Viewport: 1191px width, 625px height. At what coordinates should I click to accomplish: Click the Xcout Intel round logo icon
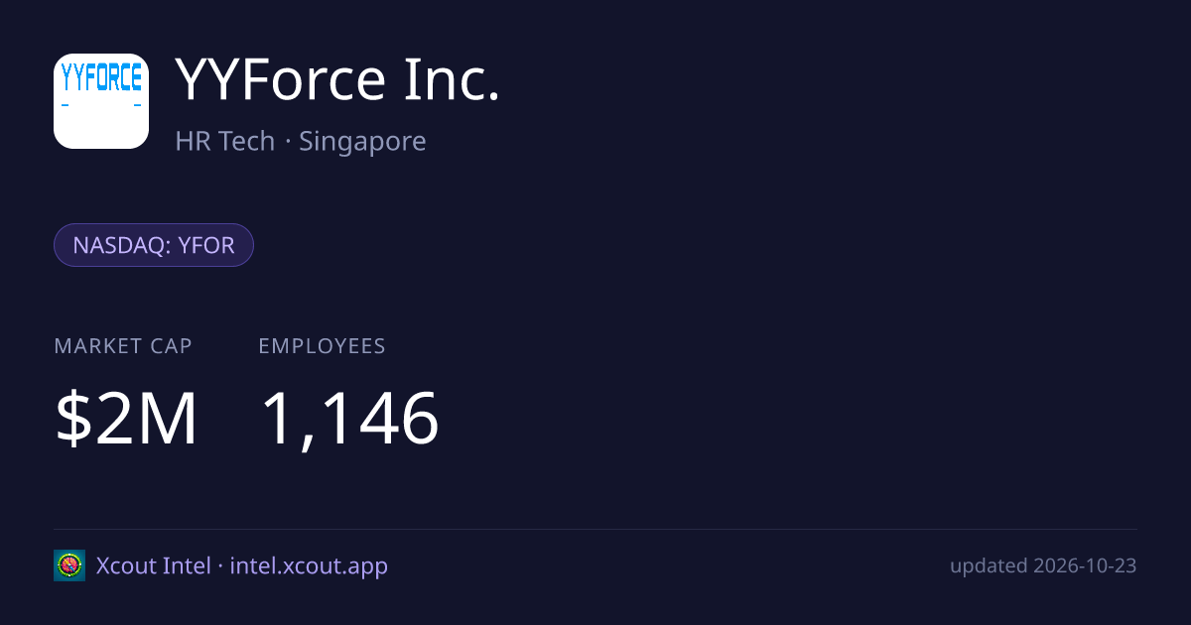[69, 565]
